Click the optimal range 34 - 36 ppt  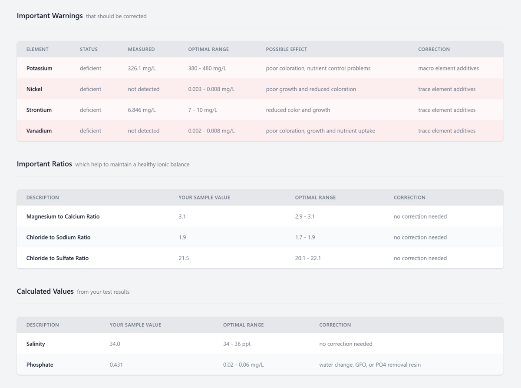point(237,344)
